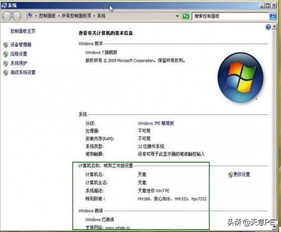Expand the arrow after 所有控制面板项 in the breadcrumb
281x232 pixels.
pos(94,16)
